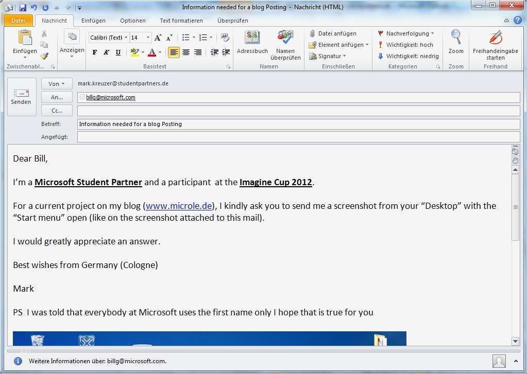527x374 pixels.
Task: Open Basistext dialog launcher
Action: pyautogui.click(x=229, y=67)
